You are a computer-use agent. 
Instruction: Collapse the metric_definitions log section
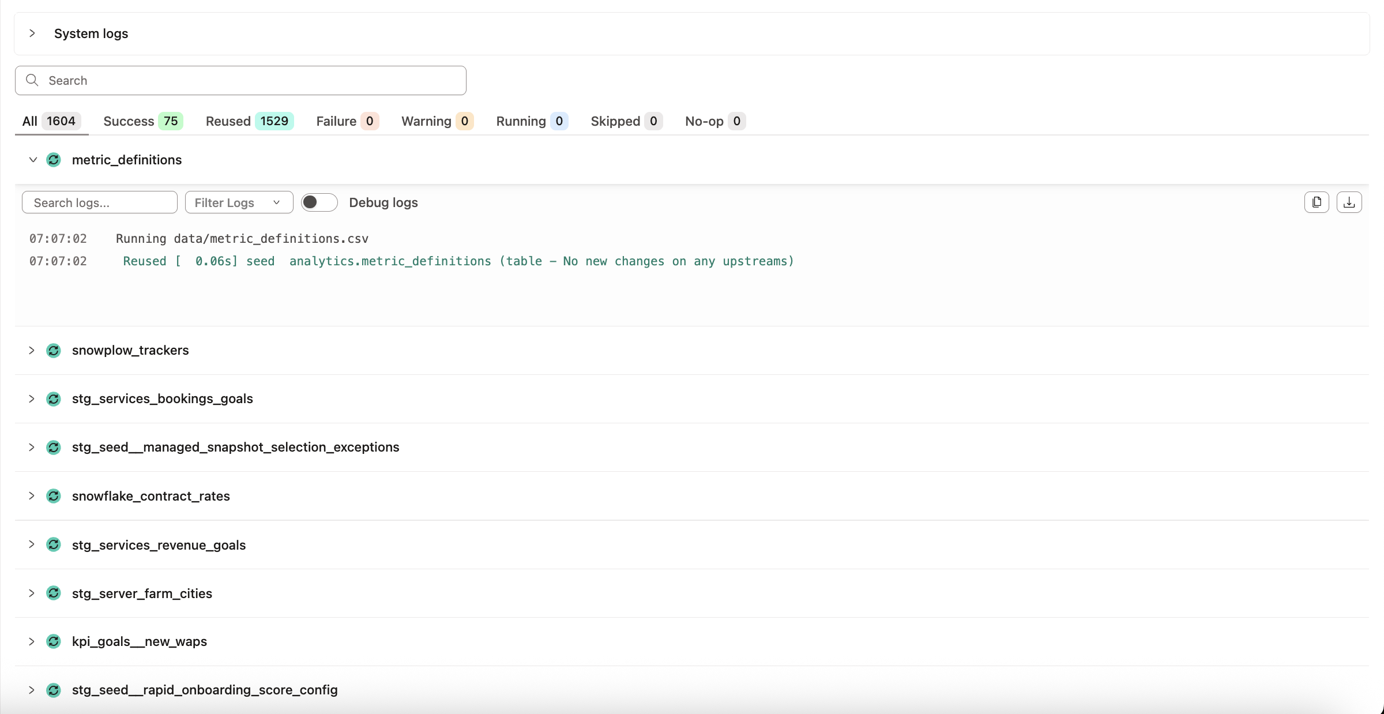click(32, 160)
